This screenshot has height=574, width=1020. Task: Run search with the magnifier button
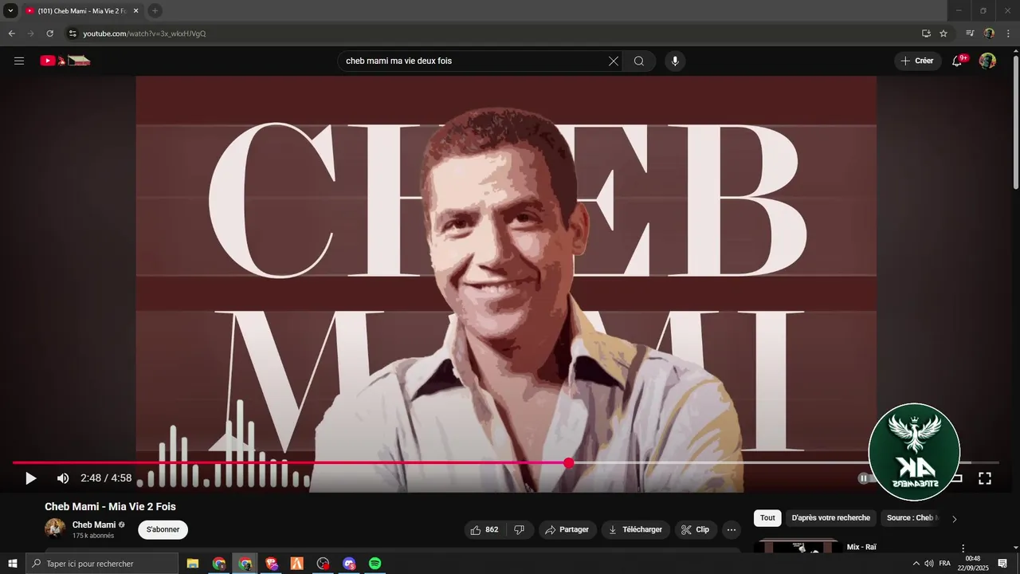pyautogui.click(x=639, y=61)
